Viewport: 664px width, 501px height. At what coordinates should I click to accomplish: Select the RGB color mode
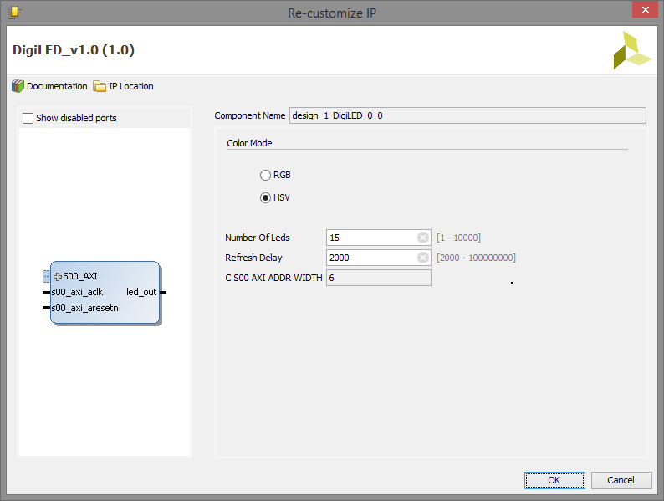(265, 175)
